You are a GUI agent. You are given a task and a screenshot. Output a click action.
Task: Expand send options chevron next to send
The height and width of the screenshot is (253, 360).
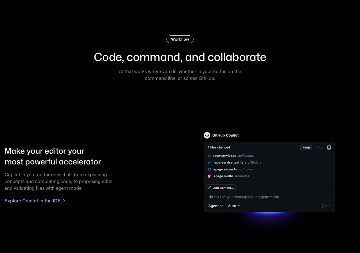330,206
